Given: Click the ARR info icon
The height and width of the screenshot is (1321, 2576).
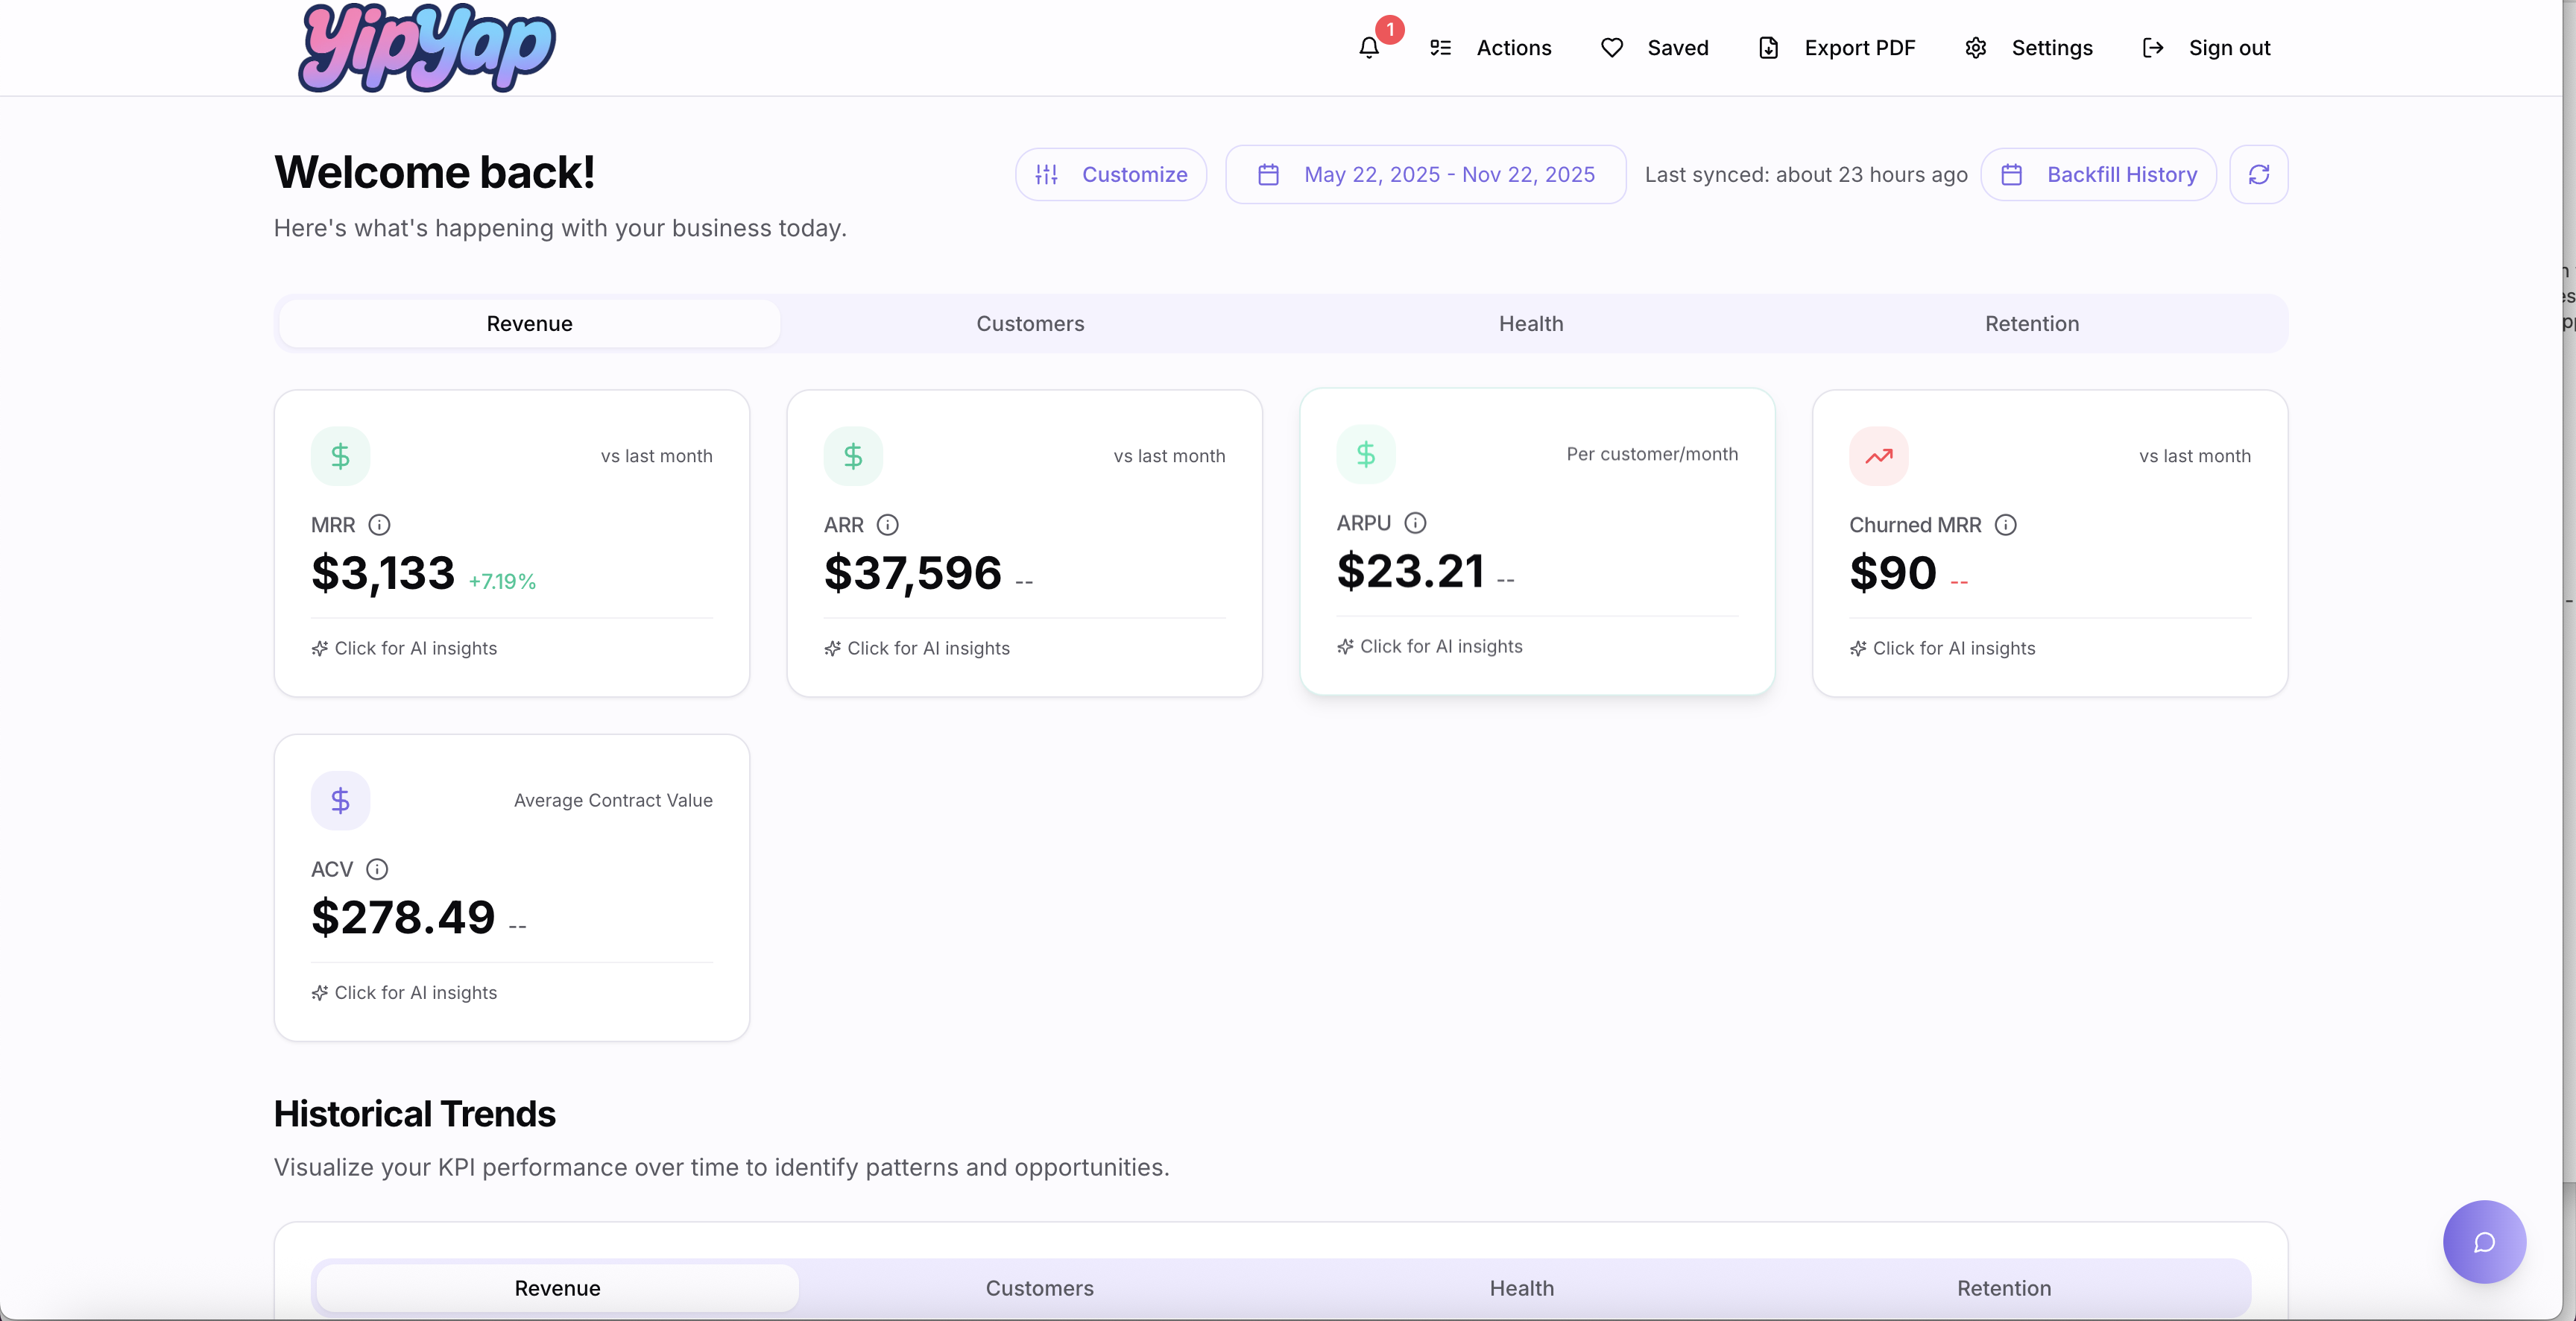Looking at the screenshot, I should (x=887, y=525).
